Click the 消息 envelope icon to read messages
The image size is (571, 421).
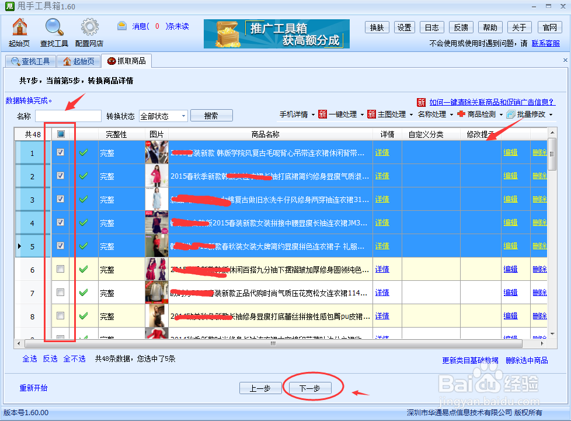point(121,25)
